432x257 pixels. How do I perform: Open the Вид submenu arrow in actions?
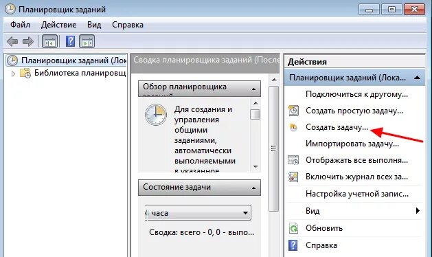418,211
